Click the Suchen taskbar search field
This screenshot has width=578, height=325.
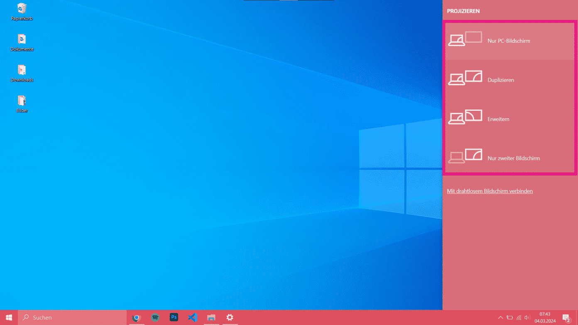[72, 318]
